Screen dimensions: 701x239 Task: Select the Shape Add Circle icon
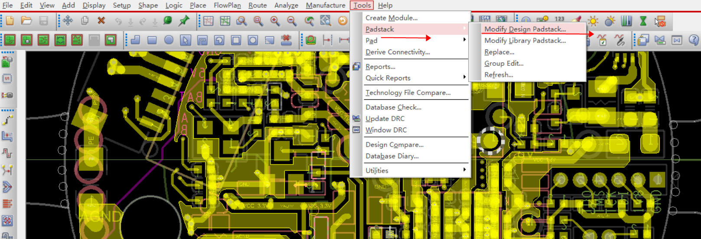[169, 40]
